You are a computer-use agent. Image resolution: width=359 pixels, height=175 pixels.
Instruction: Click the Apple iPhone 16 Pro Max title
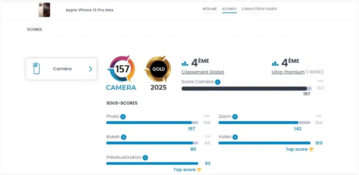tap(89, 10)
